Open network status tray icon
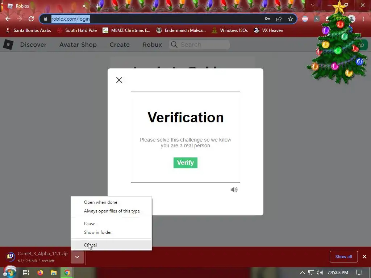This screenshot has height=278, width=371. pyautogui.click(x=311, y=273)
